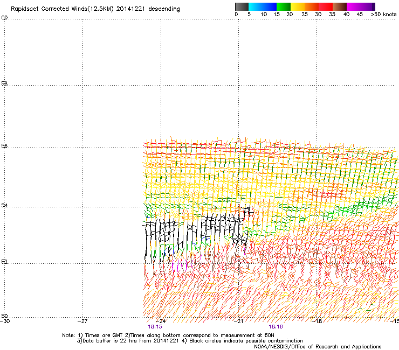The width and height of the screenshot is (399, 350).
Task: Click the magenta wind barbs near 52N
Action: point(182,264)
